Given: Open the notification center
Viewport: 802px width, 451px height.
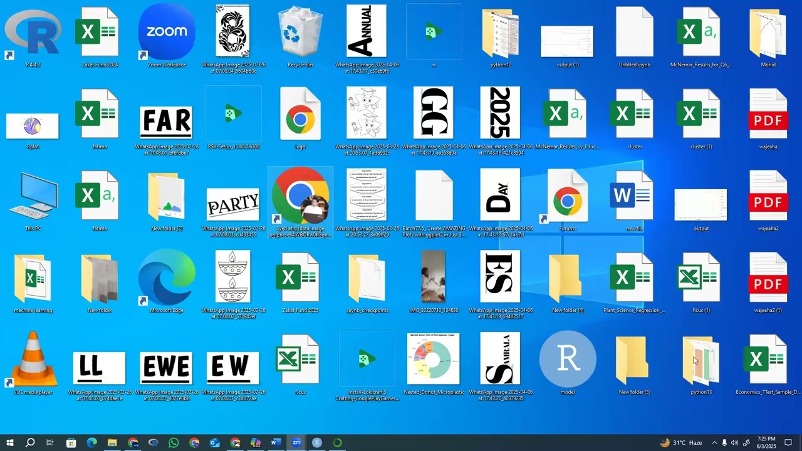Looking at the screenshot, I should [x=788, y=443].
